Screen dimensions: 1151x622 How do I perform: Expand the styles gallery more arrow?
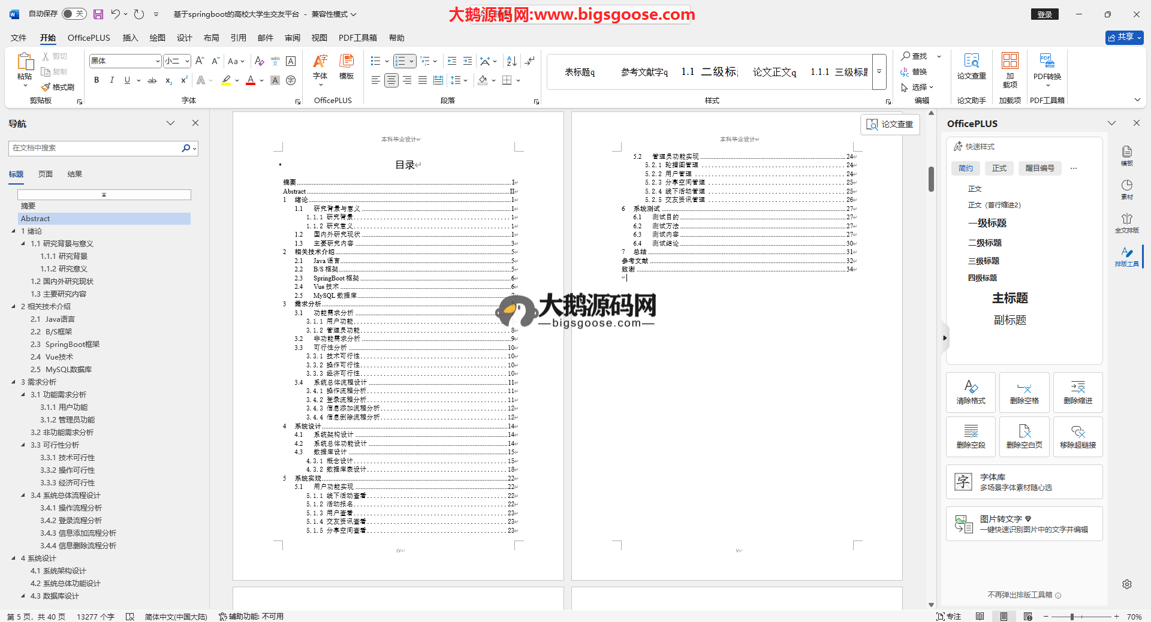point(879,71)
